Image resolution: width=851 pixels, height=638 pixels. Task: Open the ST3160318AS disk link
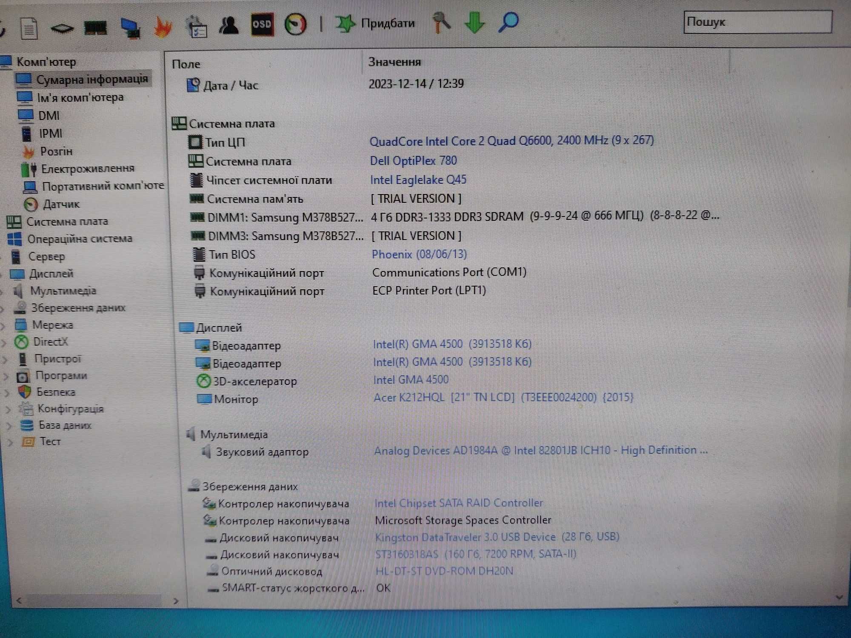click(x=476, y=554)
